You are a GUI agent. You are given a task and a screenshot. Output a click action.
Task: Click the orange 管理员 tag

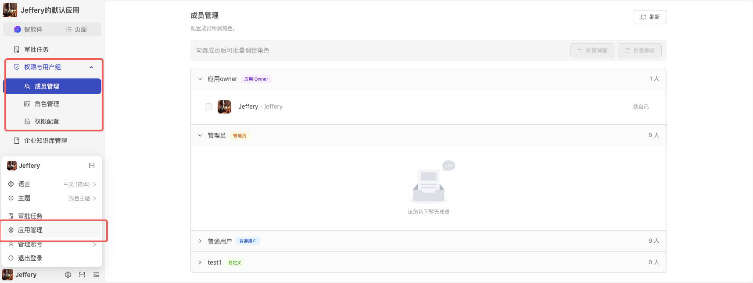click(240, 136)
